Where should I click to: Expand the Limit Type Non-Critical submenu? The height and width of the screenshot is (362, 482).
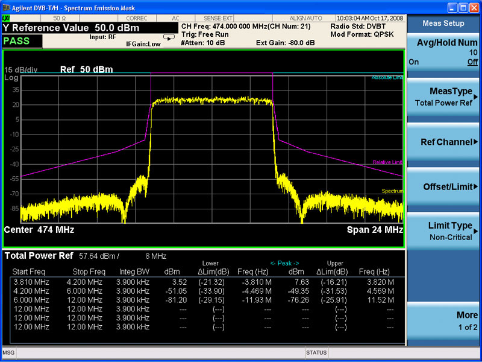tap(444, 231)
